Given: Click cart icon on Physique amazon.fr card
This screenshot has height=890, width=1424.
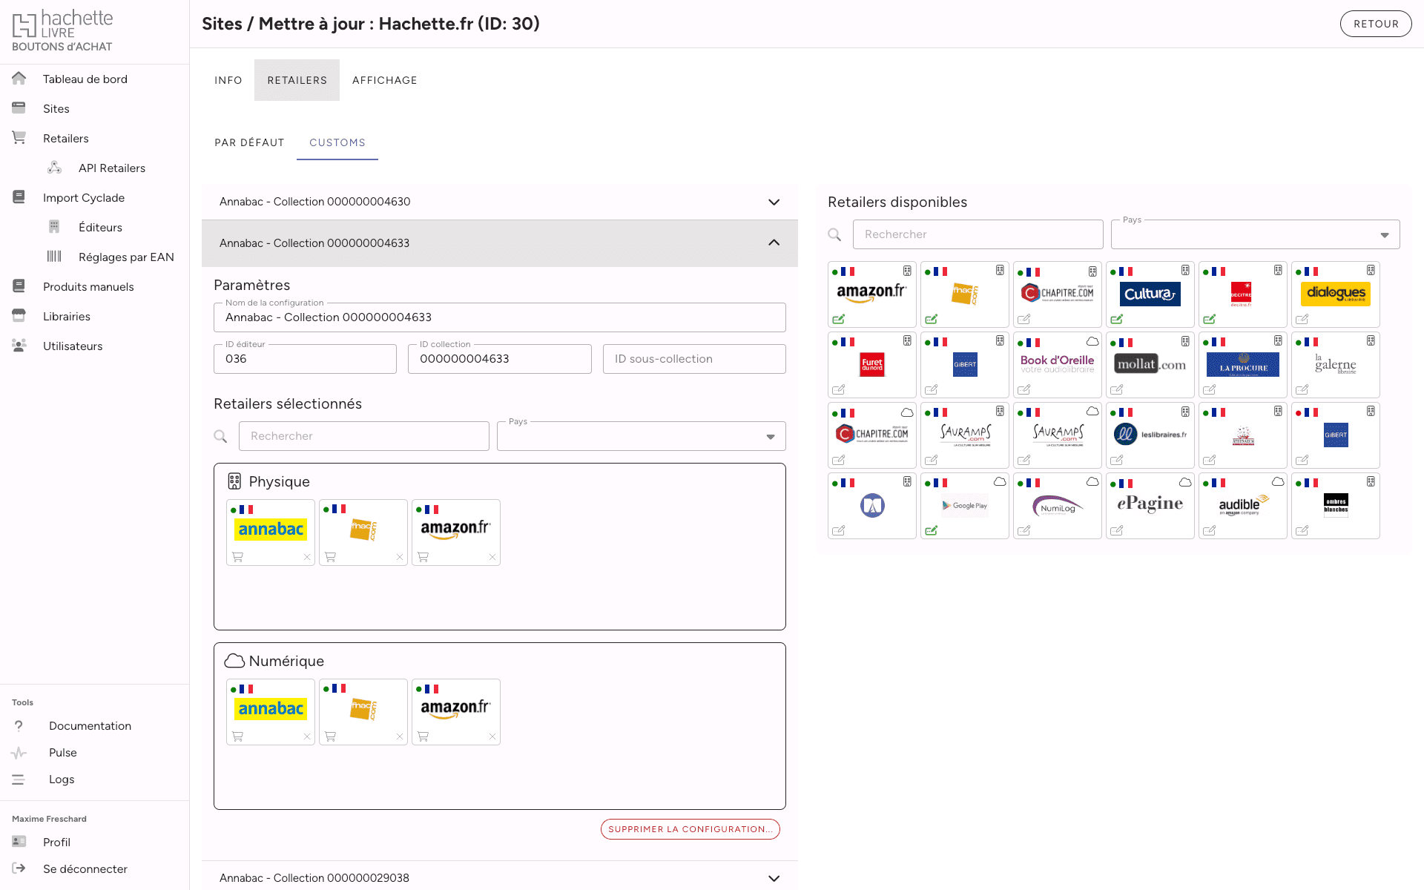Looking at the screenshot, I should point(423,557).
